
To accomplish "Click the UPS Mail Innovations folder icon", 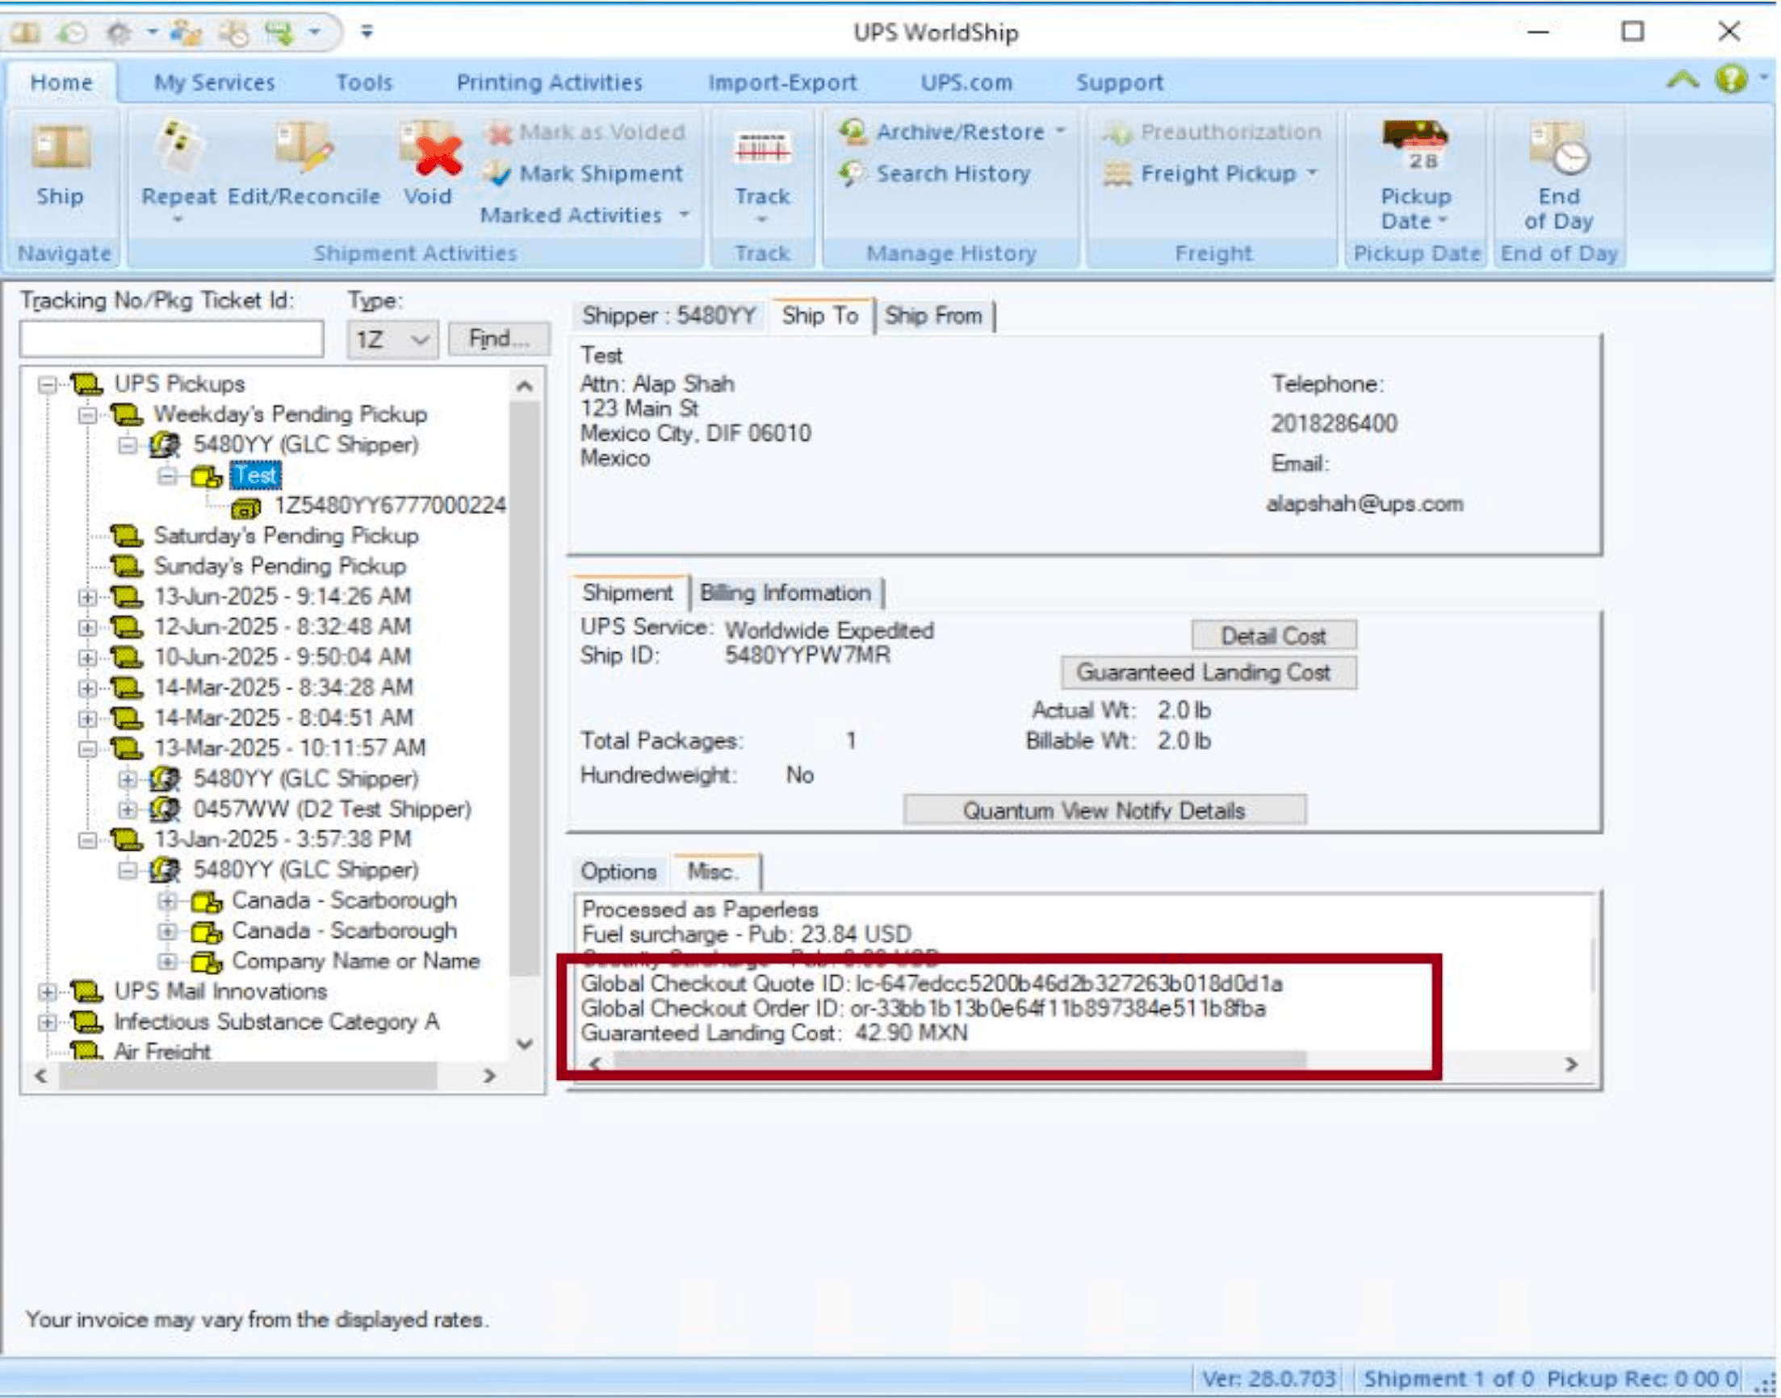I will pyautogui.click(x=86, y=991).
